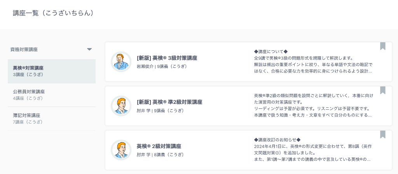Choose 簿記対策講座 from the sidebar
This screenshot has width=398, height=174.
pyautogui.click(x=52, y=119)
